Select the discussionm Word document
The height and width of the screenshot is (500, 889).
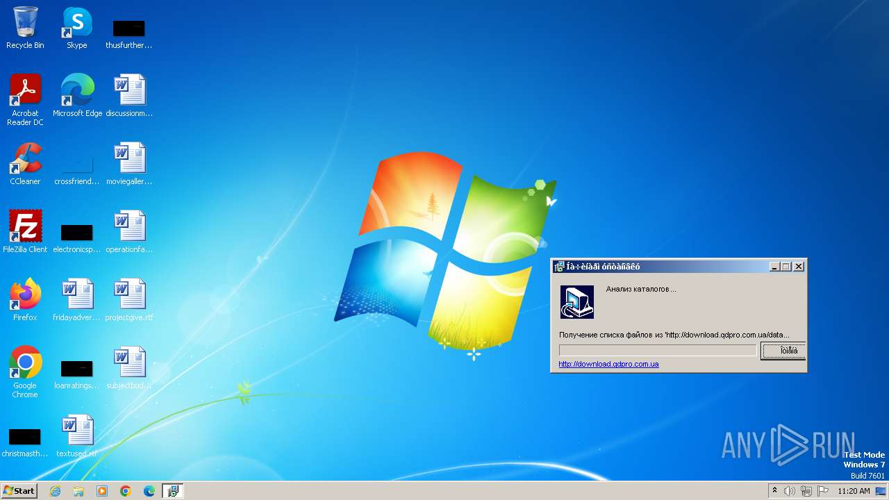(x=129, y=96)
